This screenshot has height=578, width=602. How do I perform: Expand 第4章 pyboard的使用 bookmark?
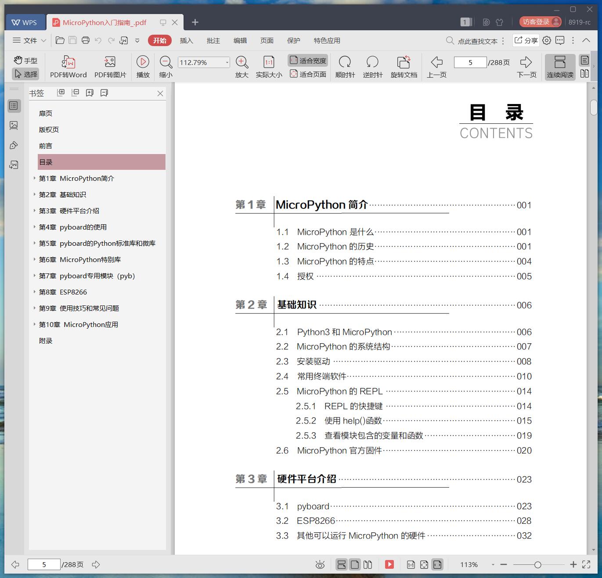tap(35, 227)
